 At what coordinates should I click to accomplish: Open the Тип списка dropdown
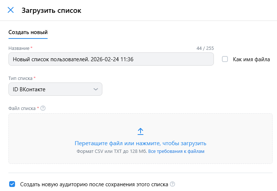click(55, 89)
